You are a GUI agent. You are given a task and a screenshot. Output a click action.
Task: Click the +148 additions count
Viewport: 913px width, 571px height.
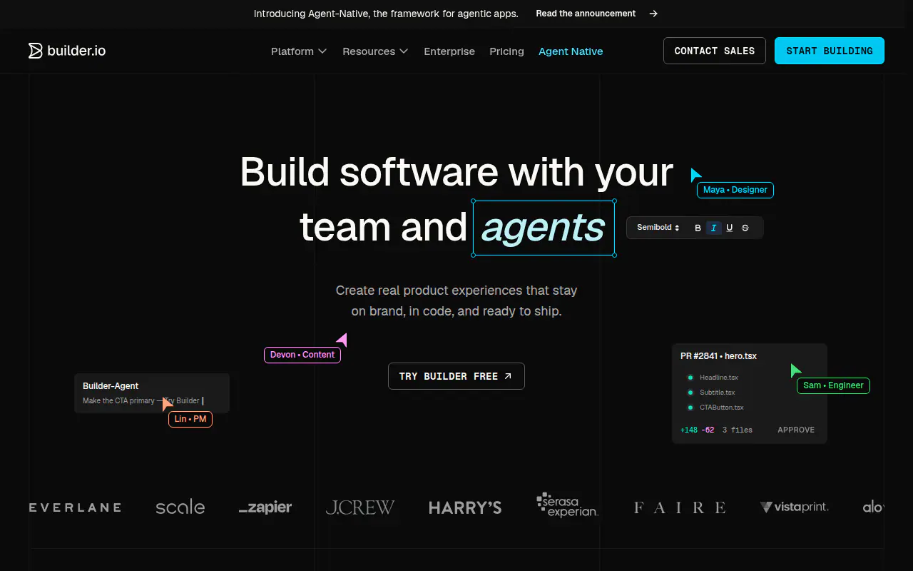point(689,430)
